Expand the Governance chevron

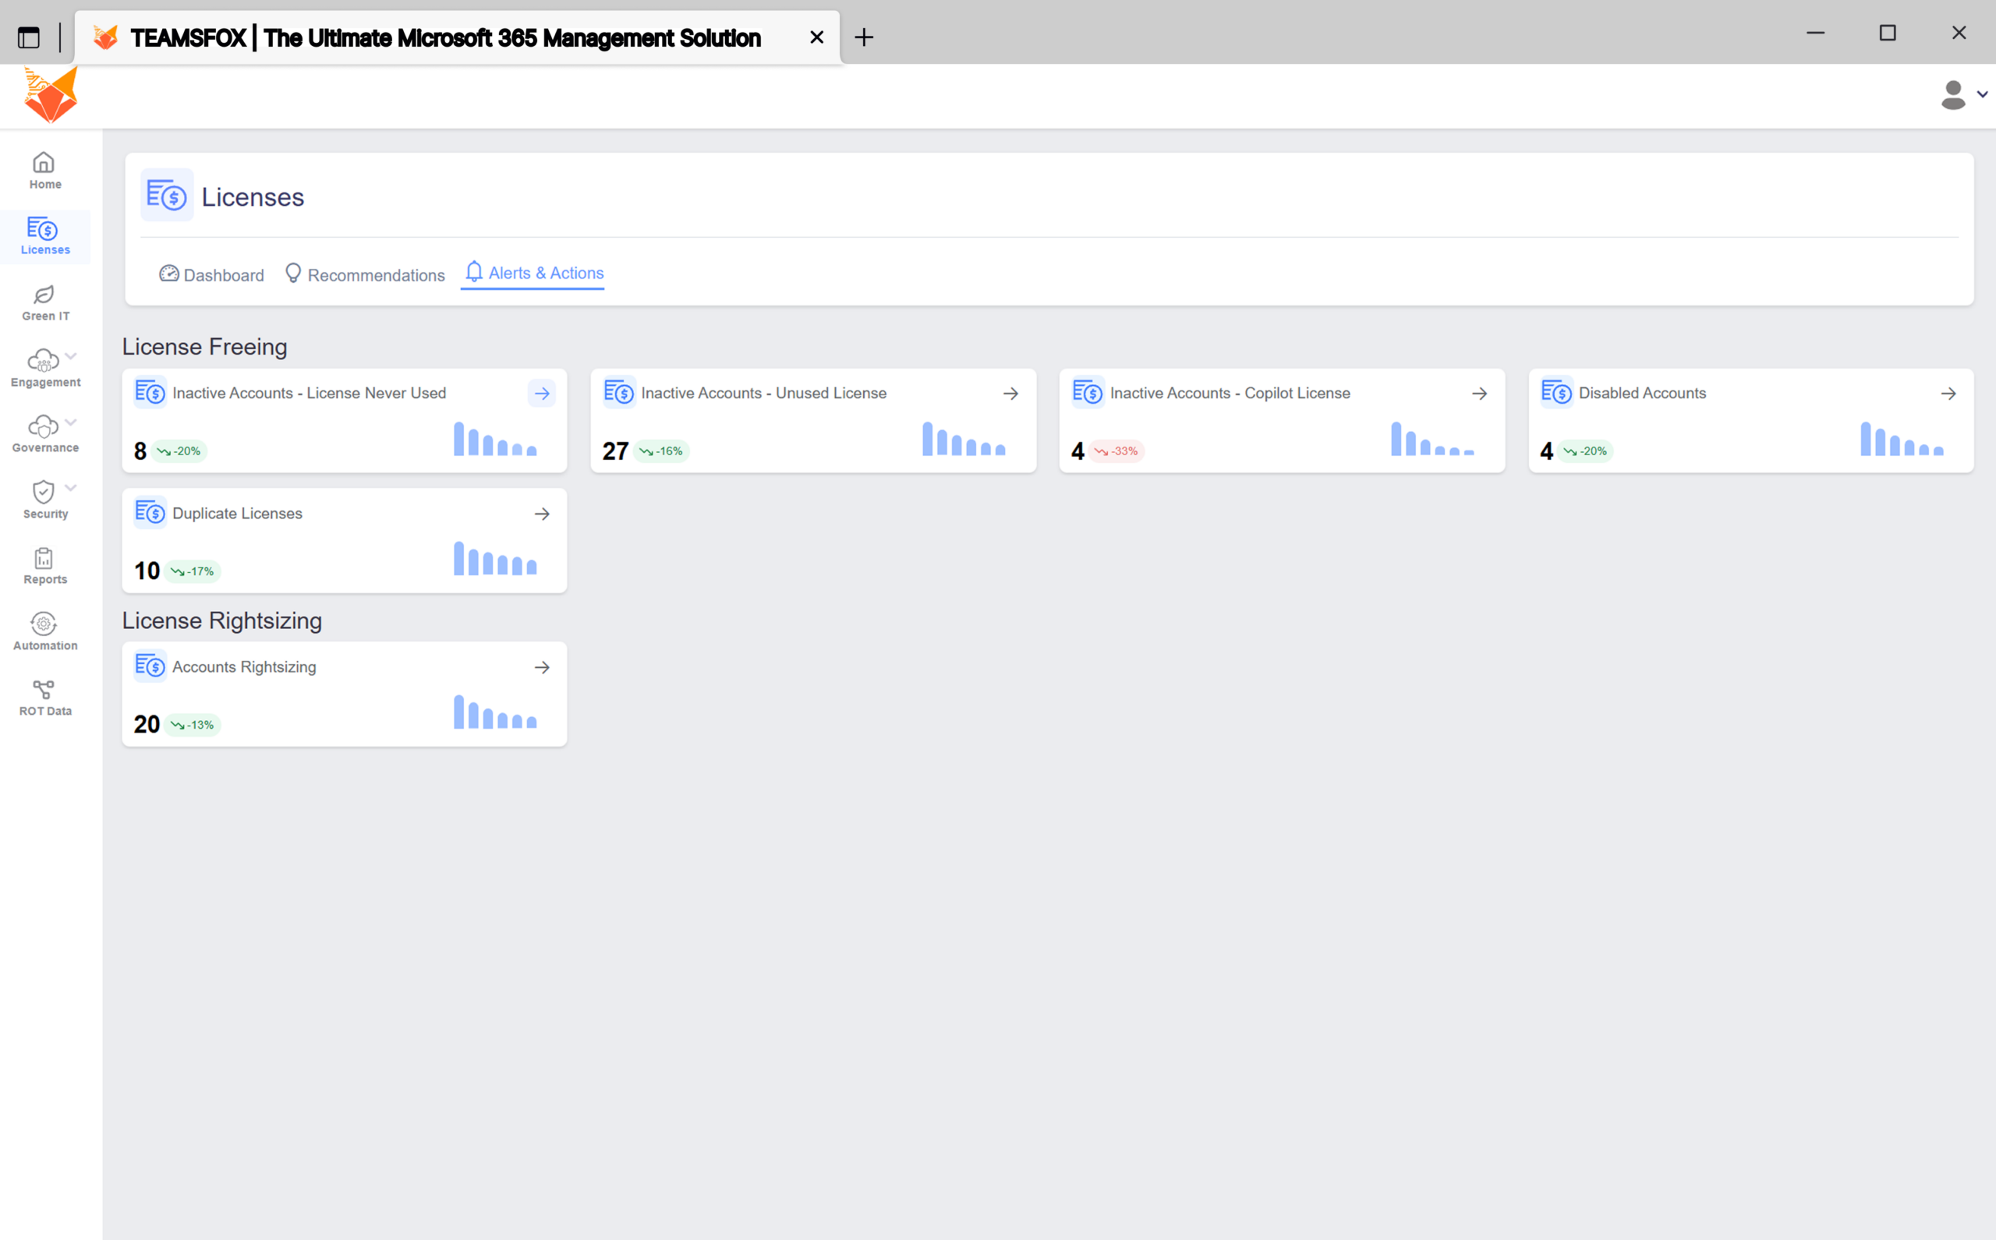tap(70, 420)
